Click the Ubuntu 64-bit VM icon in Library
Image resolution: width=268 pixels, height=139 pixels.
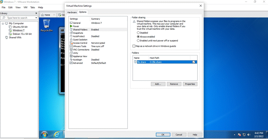[x=10, y=27]
